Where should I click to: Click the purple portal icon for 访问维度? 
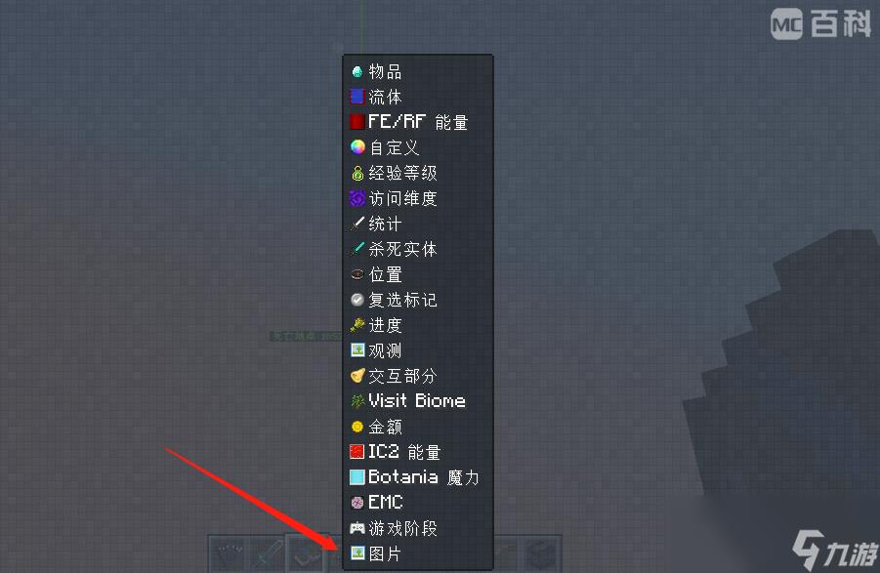[356, 198]
